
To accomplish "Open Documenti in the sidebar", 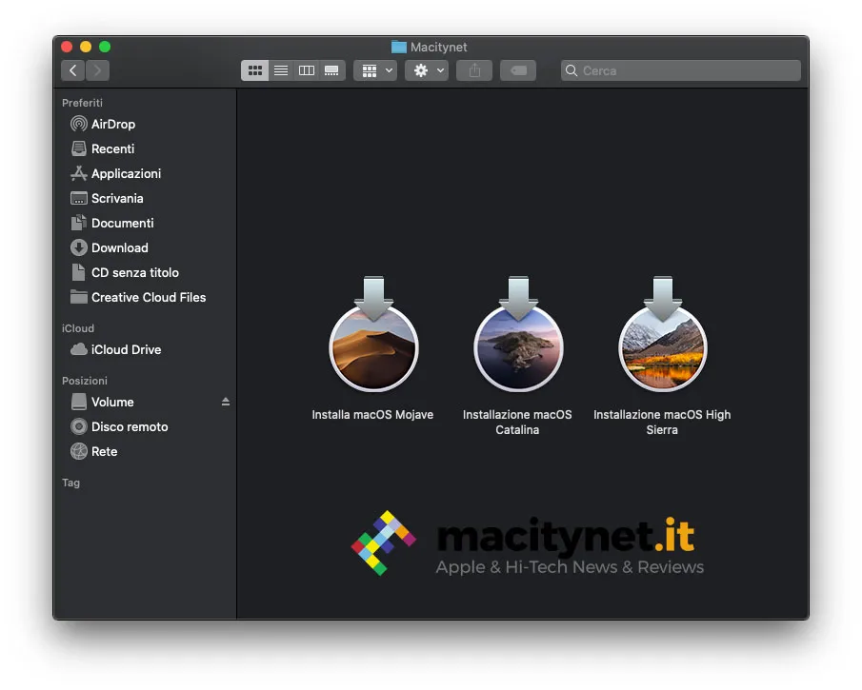I will click(x=112, y=223).
